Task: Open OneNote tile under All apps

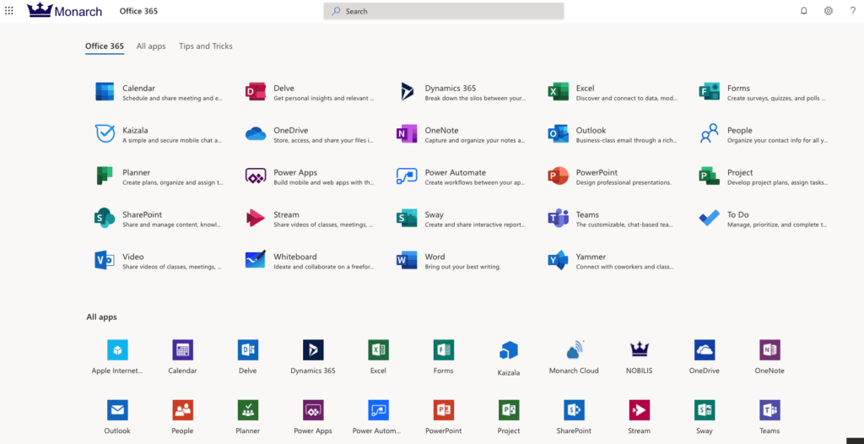Action: point(769,356)
